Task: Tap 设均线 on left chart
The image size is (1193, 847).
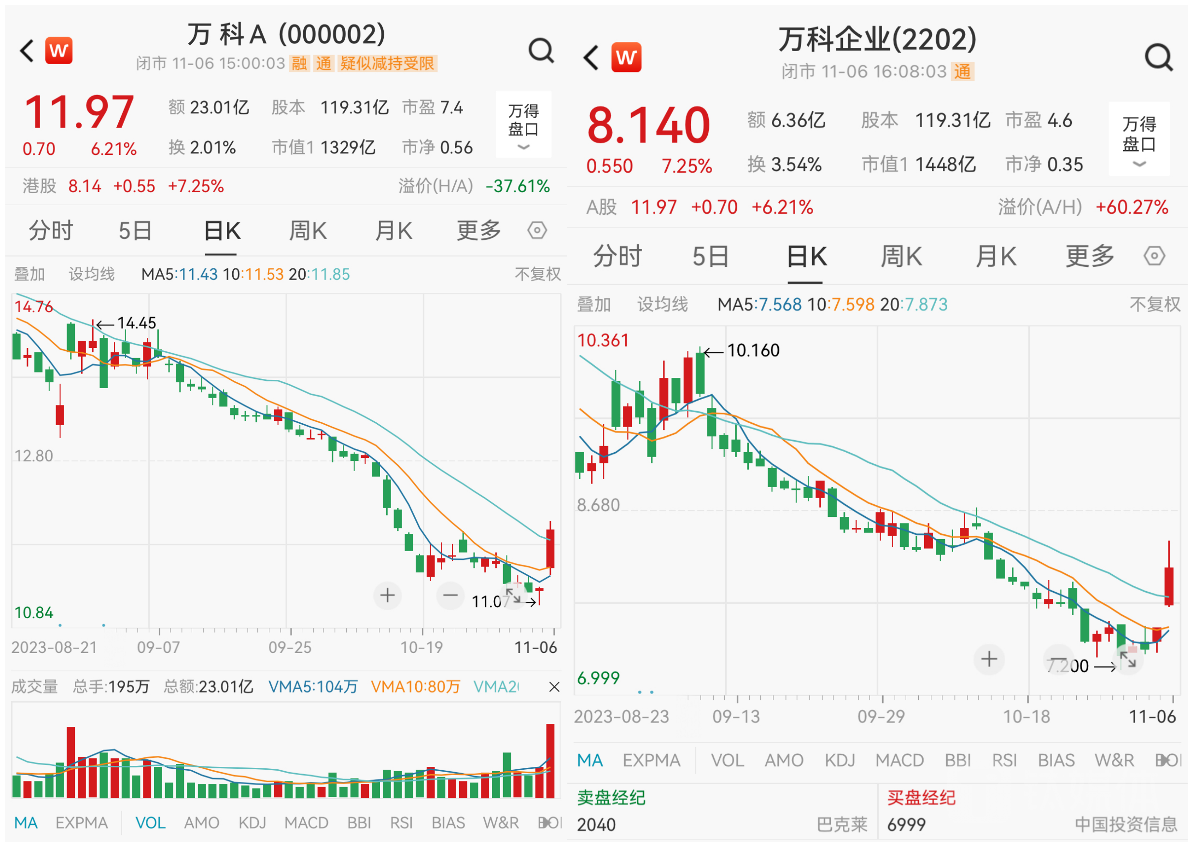Action: point(91,274)
